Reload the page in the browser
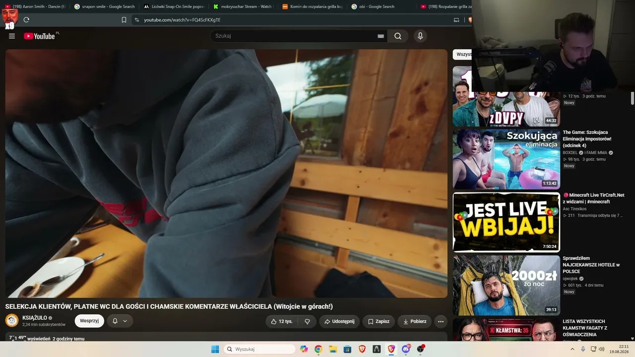 [x=26, y=20]
